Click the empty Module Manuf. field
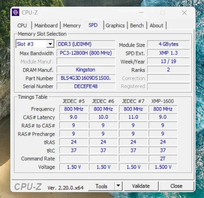Screen dimensions: 204x198 [x=86, y=61]
